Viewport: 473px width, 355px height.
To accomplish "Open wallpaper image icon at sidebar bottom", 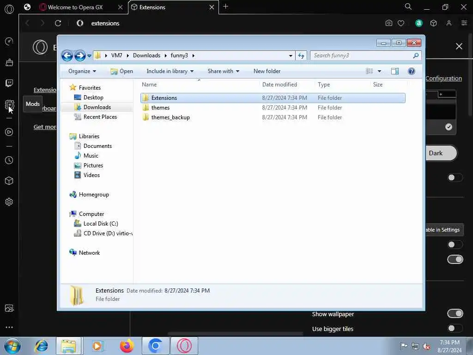I will click(x=9, y=308).
